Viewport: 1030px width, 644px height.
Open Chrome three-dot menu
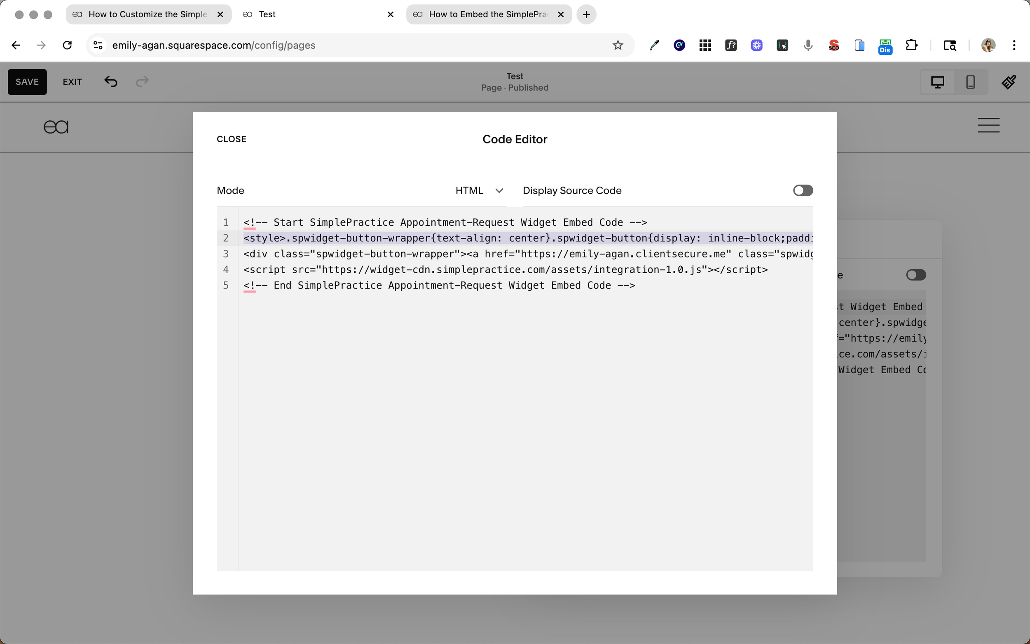1014,45
